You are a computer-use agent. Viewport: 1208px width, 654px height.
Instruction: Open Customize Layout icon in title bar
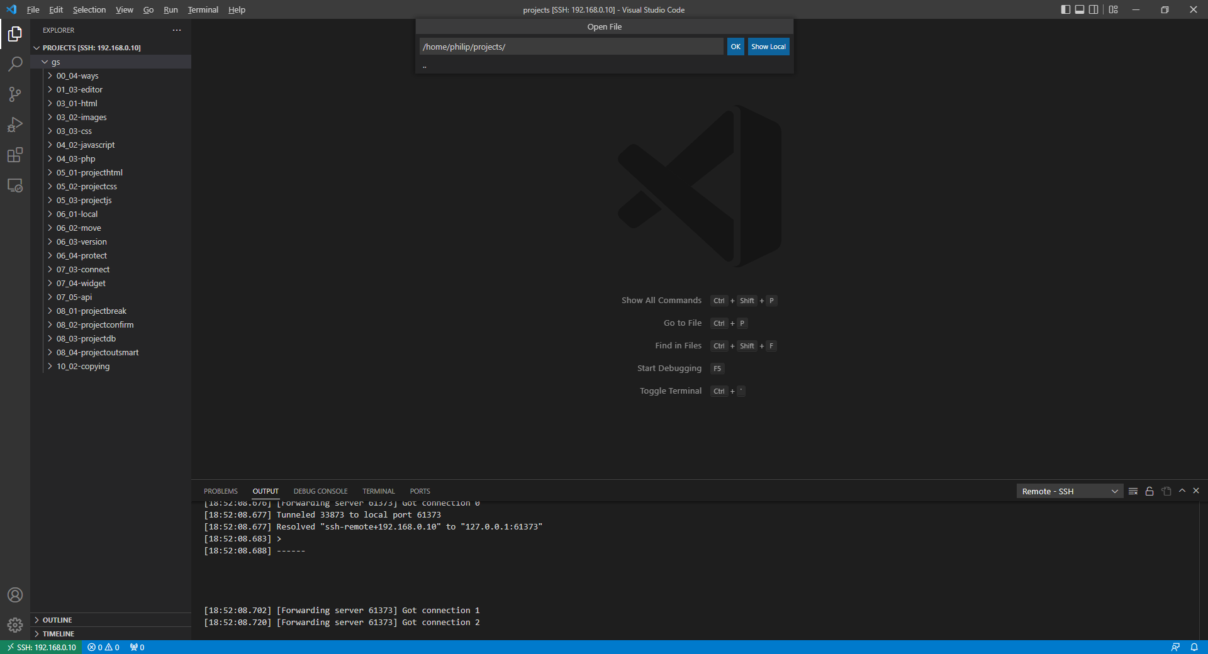(1114, 9)
